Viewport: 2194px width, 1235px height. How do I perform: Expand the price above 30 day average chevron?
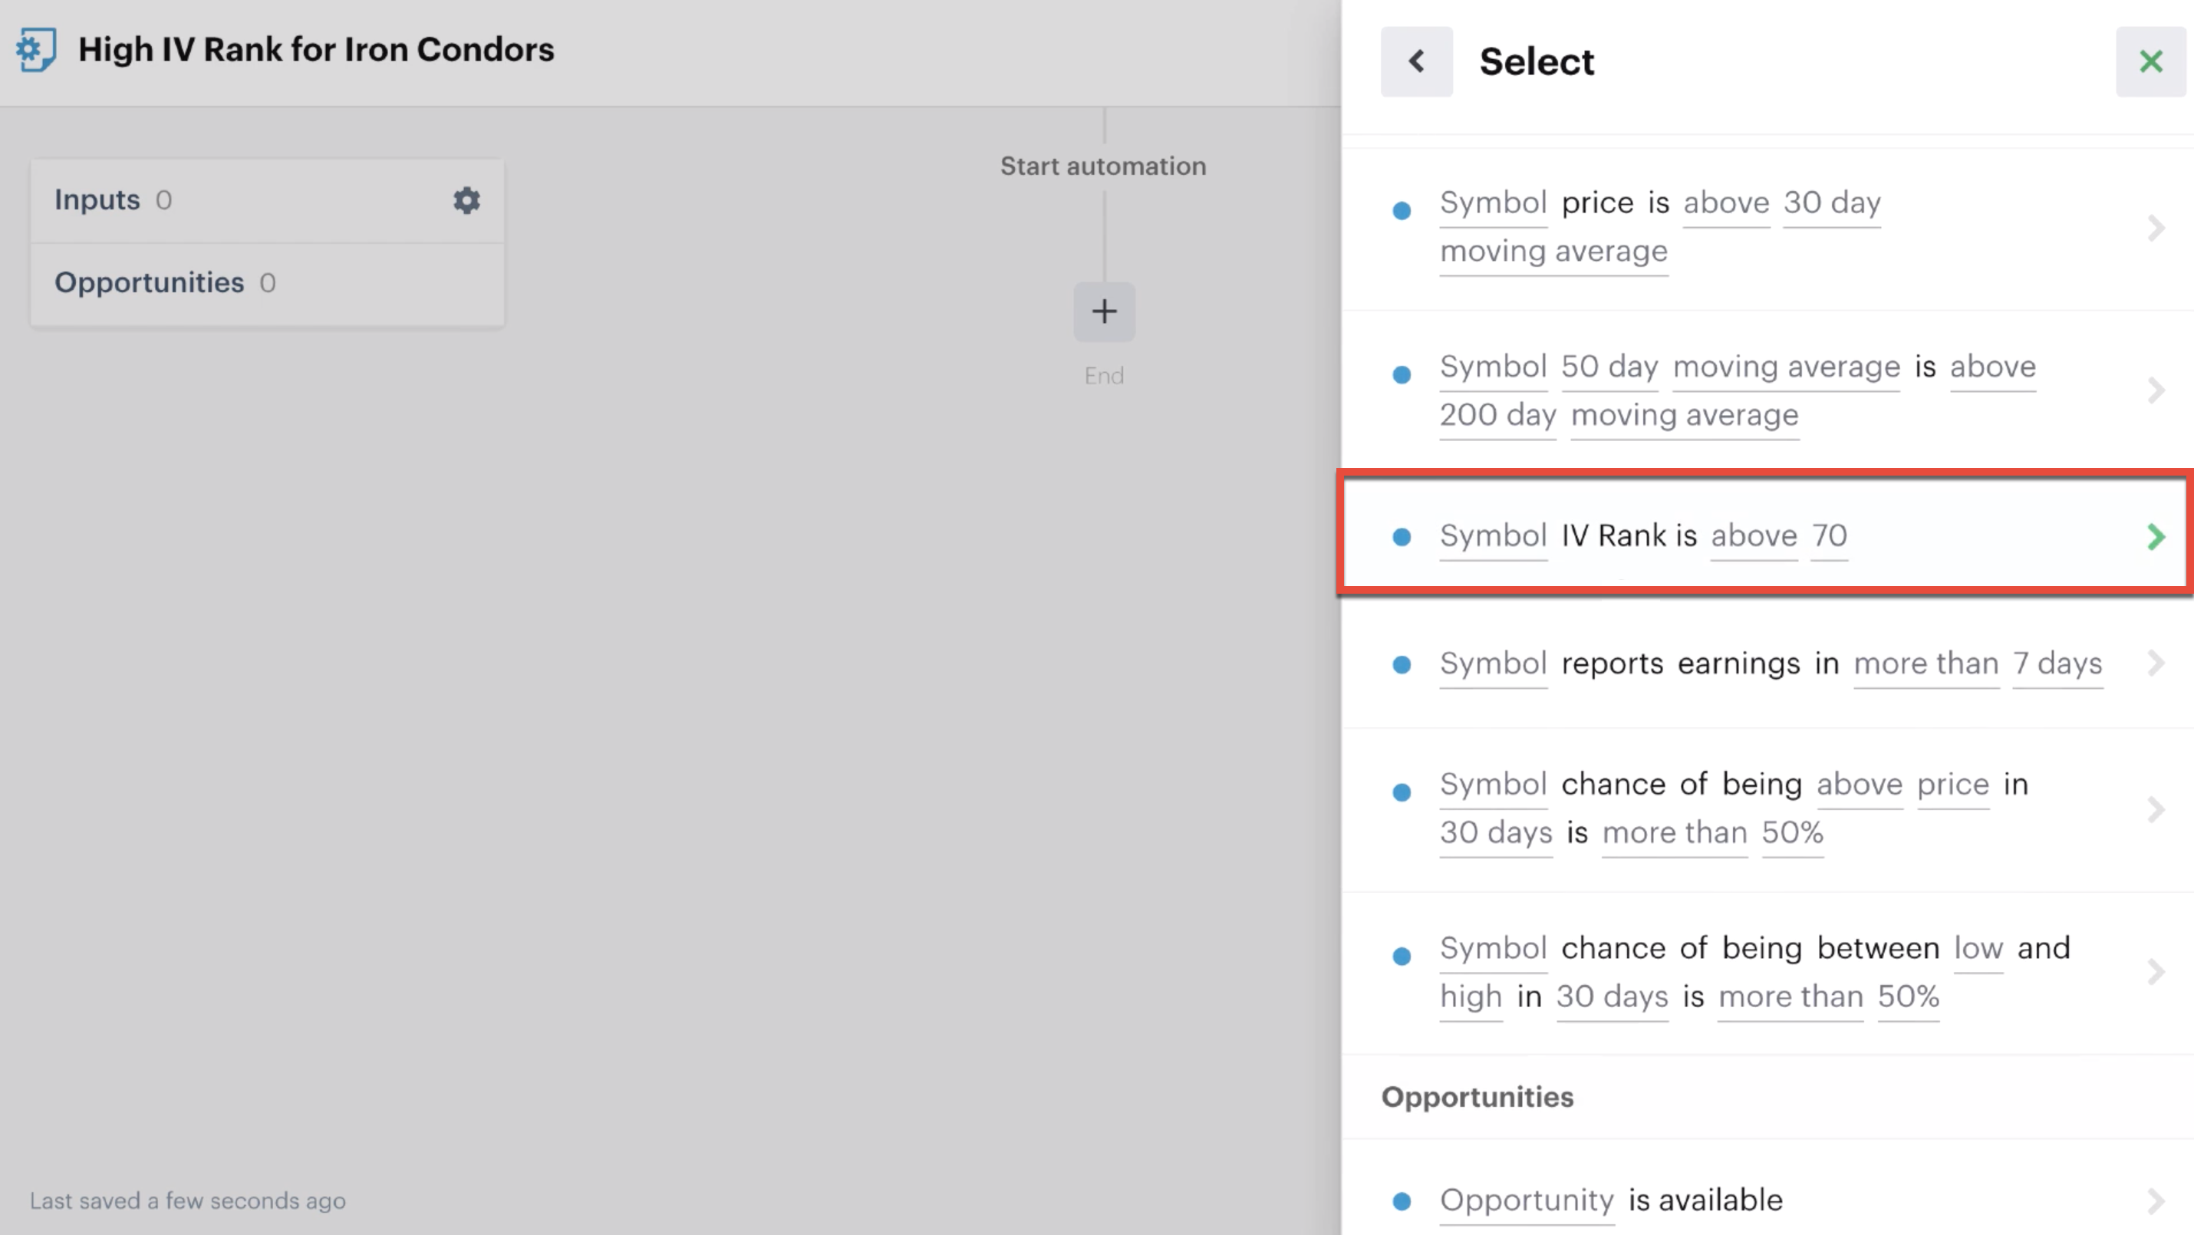click(x=2156, y=229)
